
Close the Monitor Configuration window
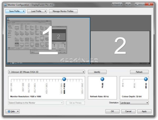tap(149, 4)
